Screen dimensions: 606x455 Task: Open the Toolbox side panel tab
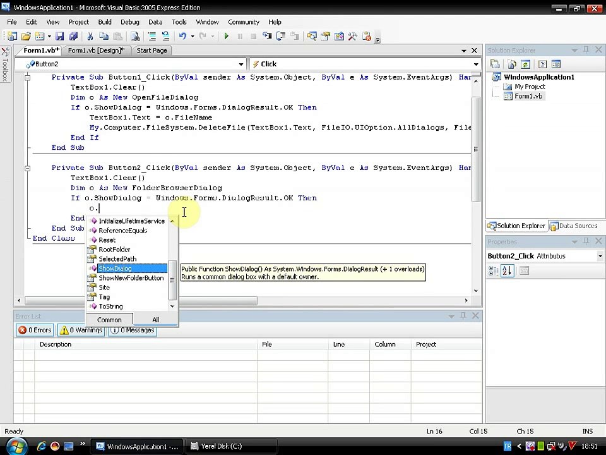(6, 65)
